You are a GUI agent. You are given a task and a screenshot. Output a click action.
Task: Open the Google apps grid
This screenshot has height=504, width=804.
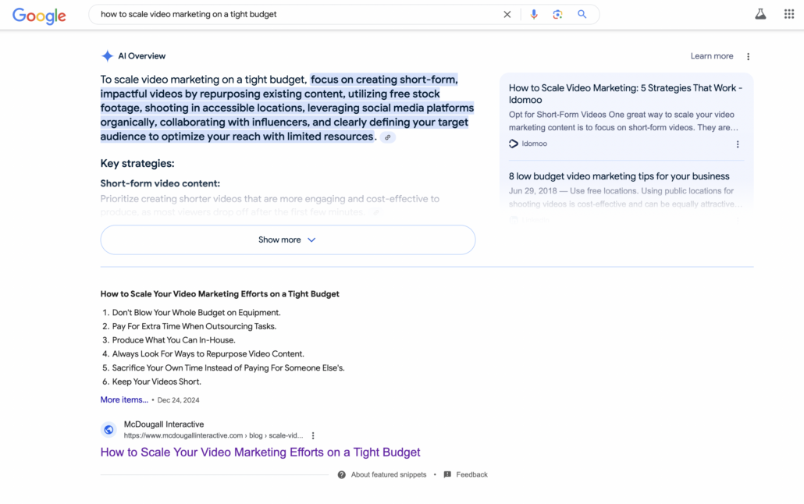pos(789,14)
